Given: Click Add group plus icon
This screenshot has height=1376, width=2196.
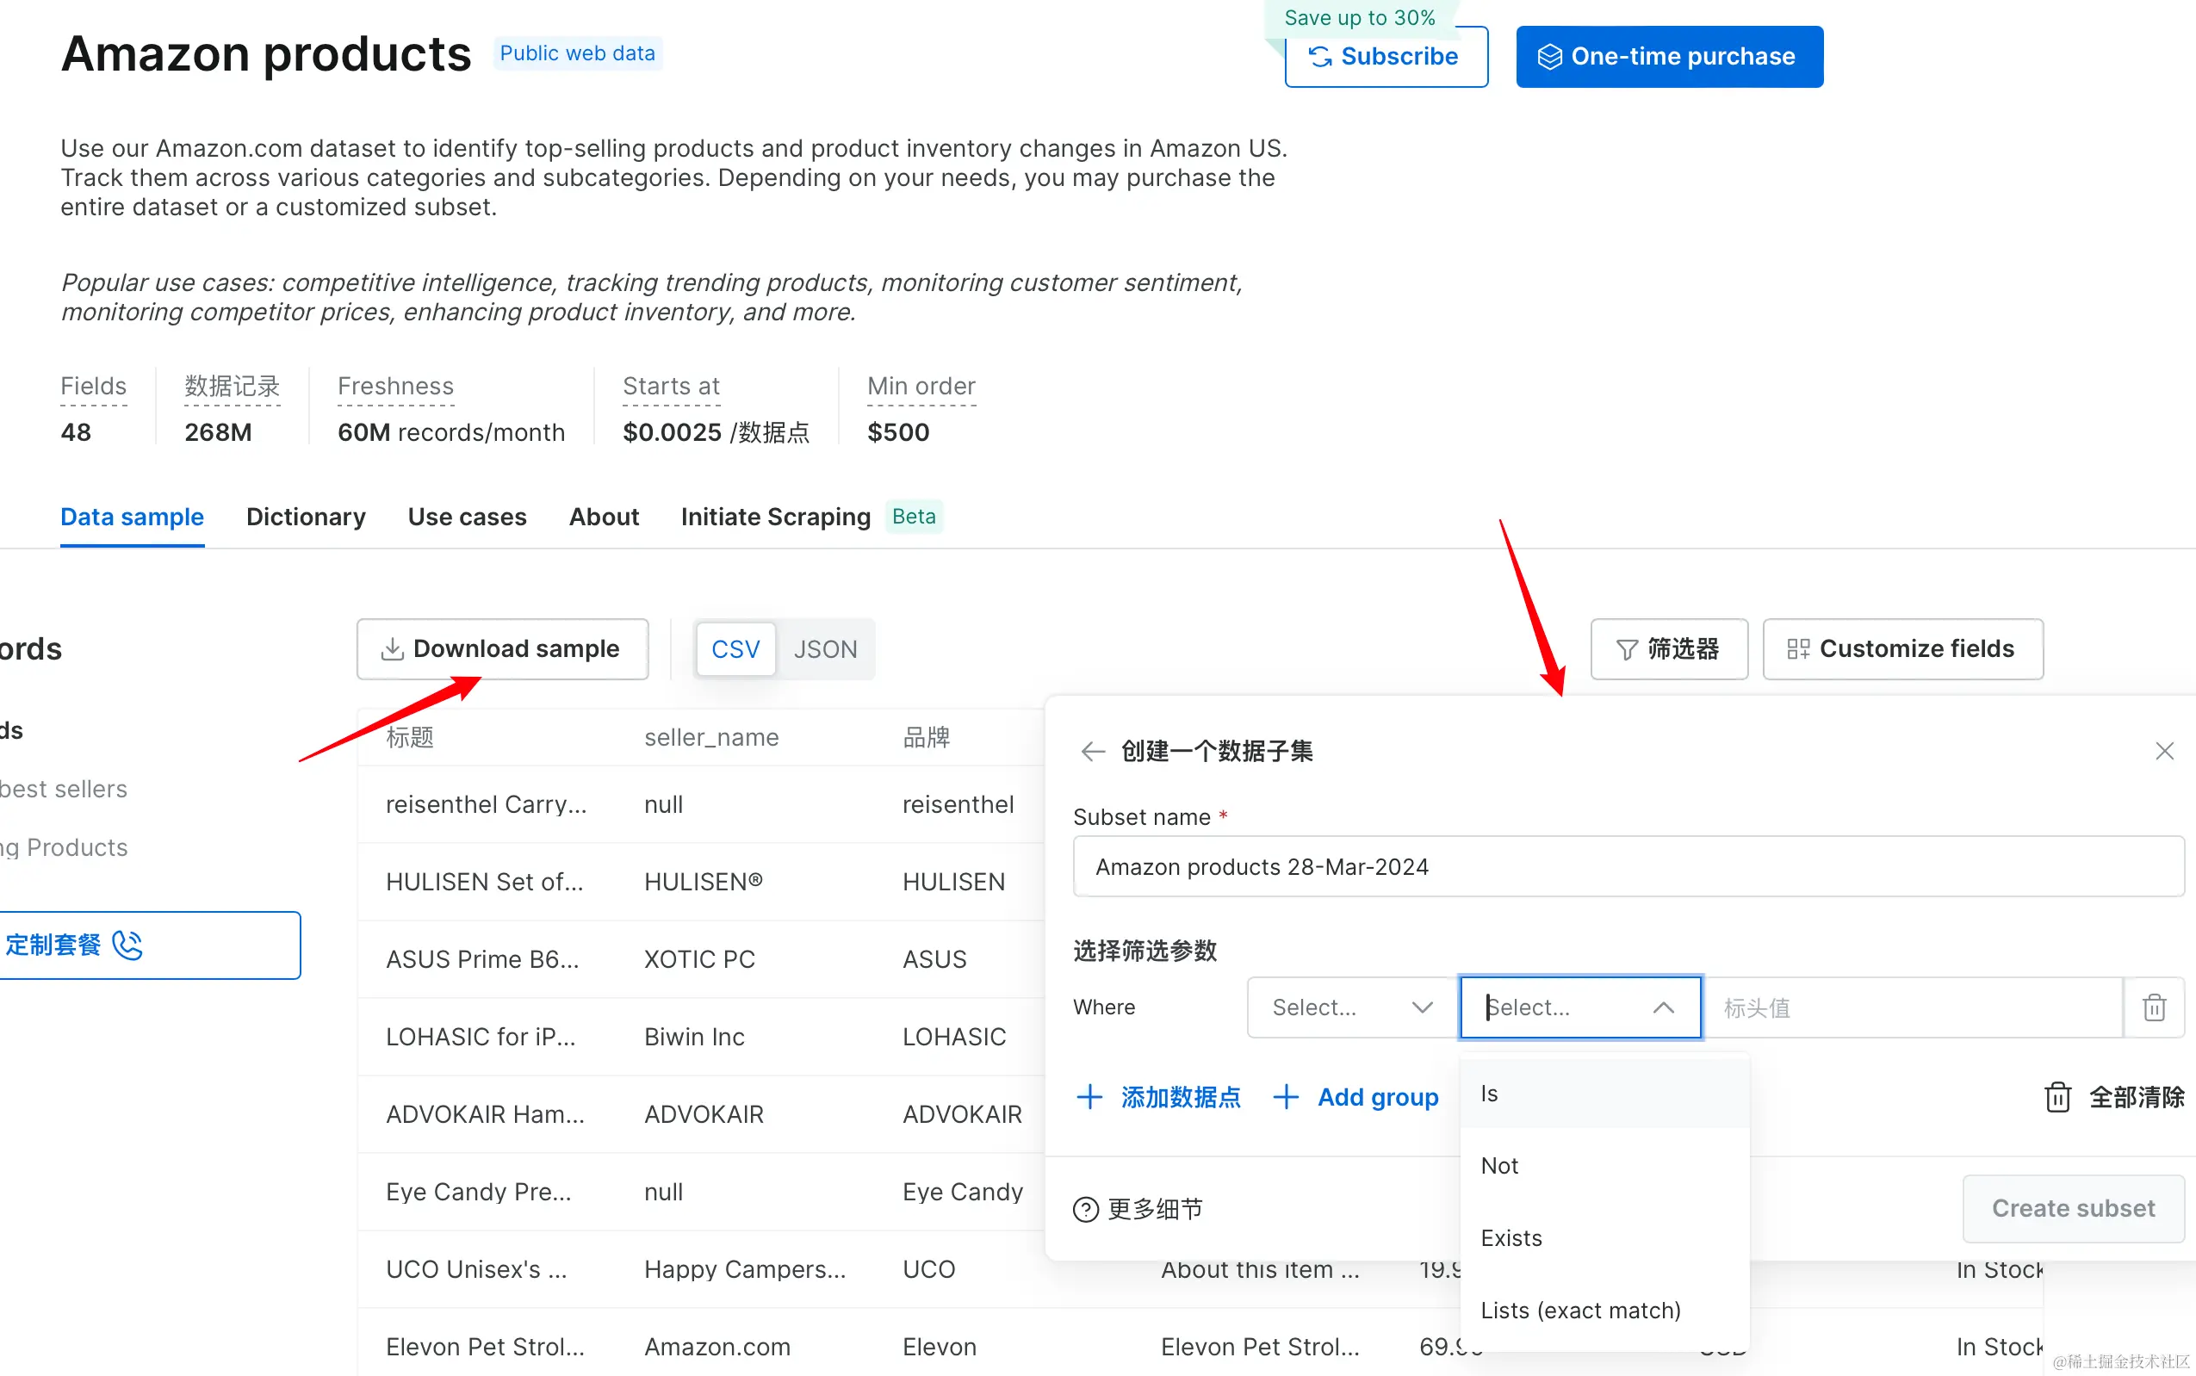Looking at the screenshot, I should point(1285,1098).
